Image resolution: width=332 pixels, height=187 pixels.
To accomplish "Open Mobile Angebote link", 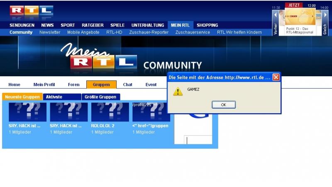I will click(83, 32).
